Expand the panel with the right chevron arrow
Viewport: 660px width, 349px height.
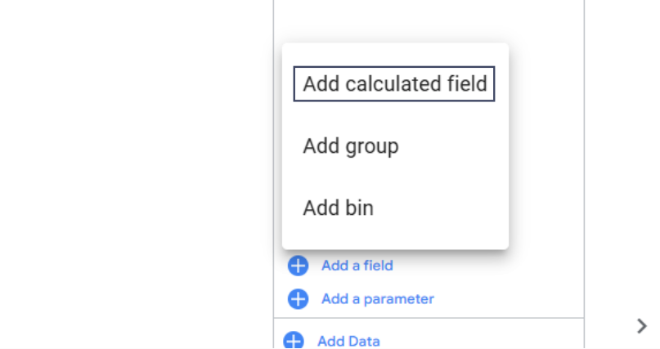tap(641, 326)
